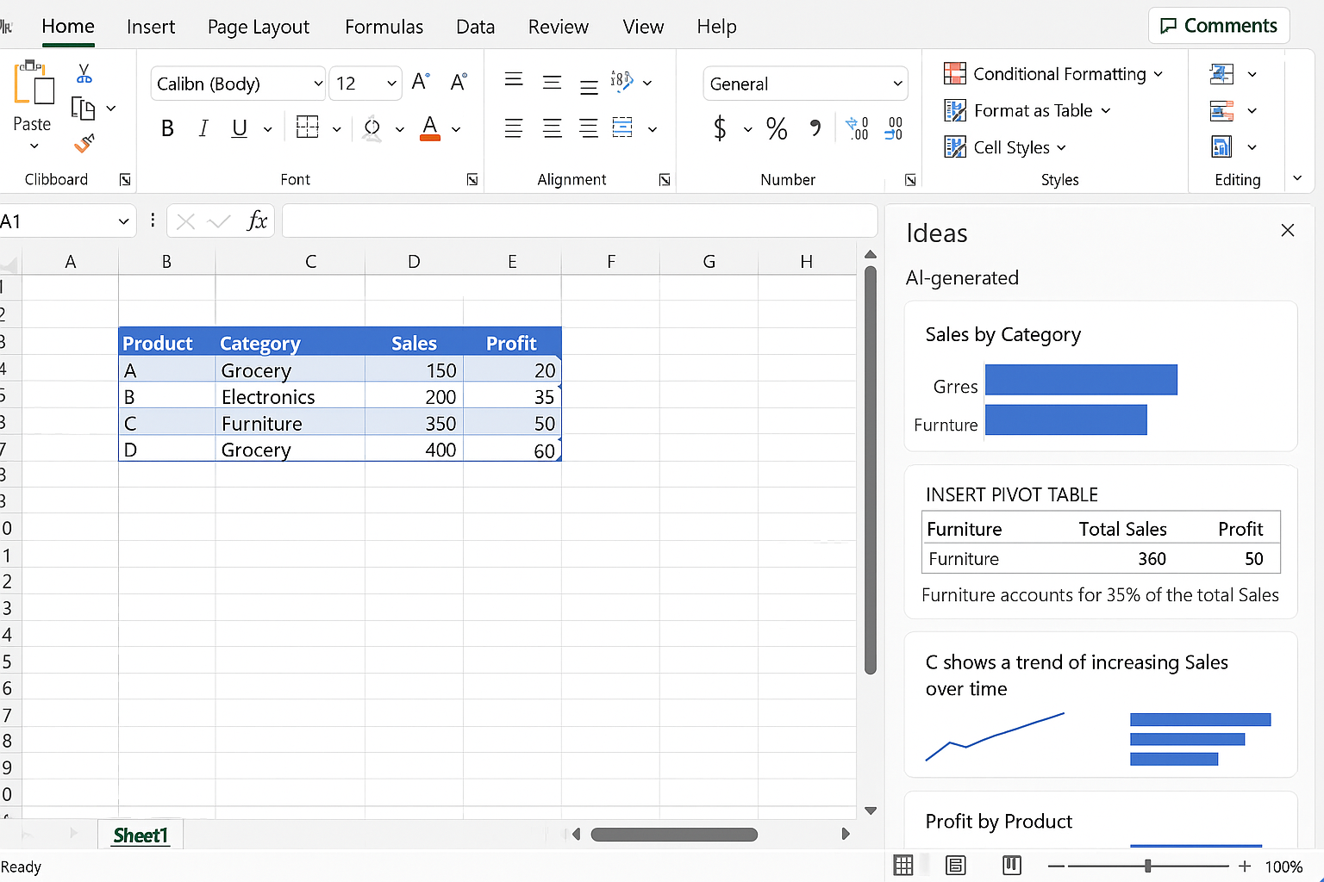Image resolution: width=1324 pixels, height=882 pixels.
Task: Click the Cut scissors icon
Action: click(84, 73)
